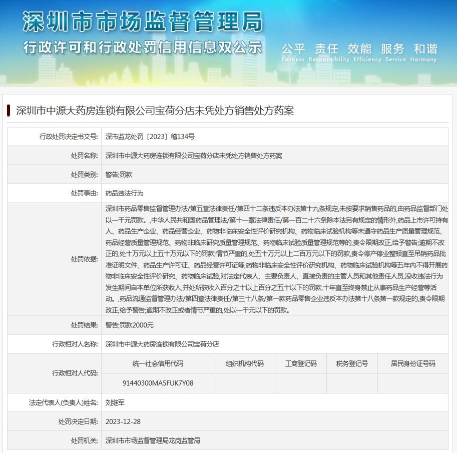This screenshot has height=453, width=457.
Task: Click the 和谐 Harmony slogan in banner
Action: pos(425,52)
